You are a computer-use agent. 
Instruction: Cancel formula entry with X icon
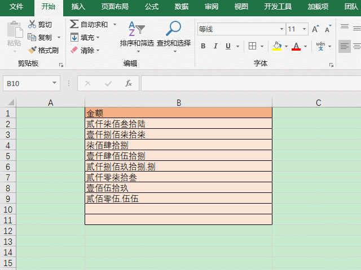[88, 83]
